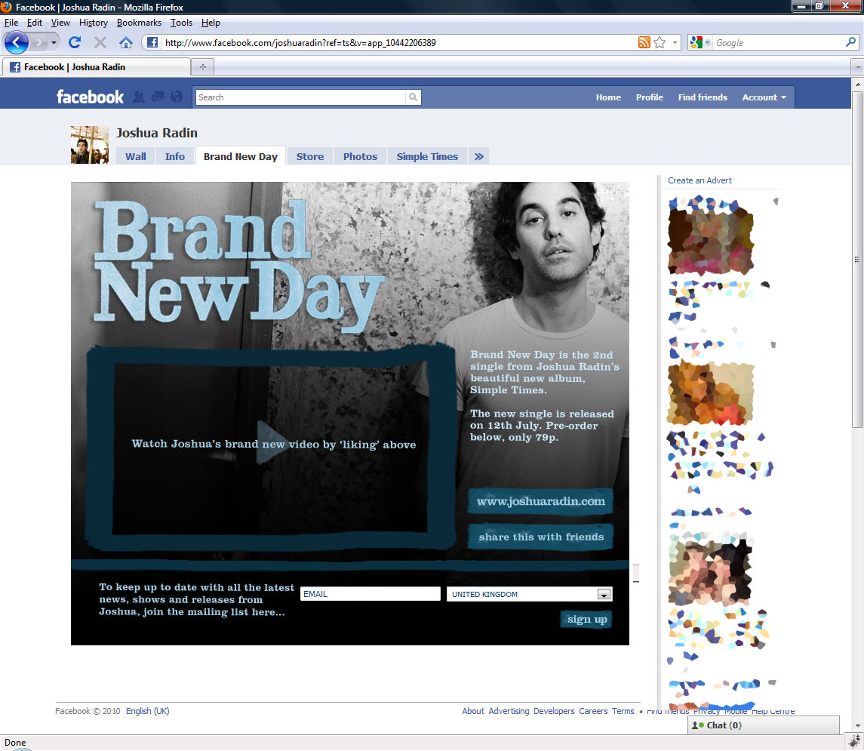Go back with the Firefox back arrow
The image size is (864, 751).
point(17,42)
